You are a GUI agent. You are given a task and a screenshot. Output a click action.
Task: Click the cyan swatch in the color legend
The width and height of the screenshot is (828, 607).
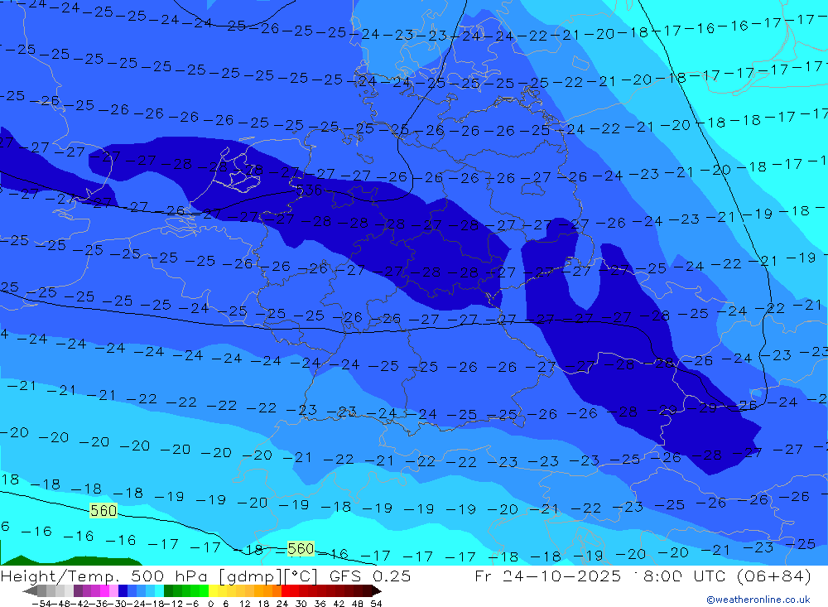tap(159, 590)
